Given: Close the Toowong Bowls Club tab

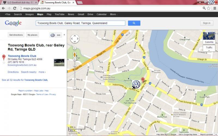Looking at the screenshot, I should [x=73, y=2].
